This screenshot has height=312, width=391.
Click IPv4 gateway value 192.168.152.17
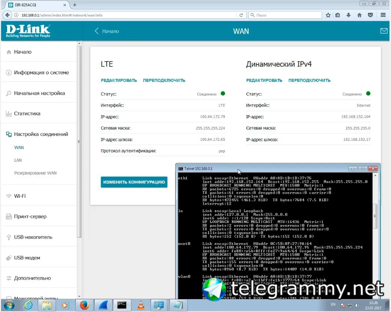[357, 139]
